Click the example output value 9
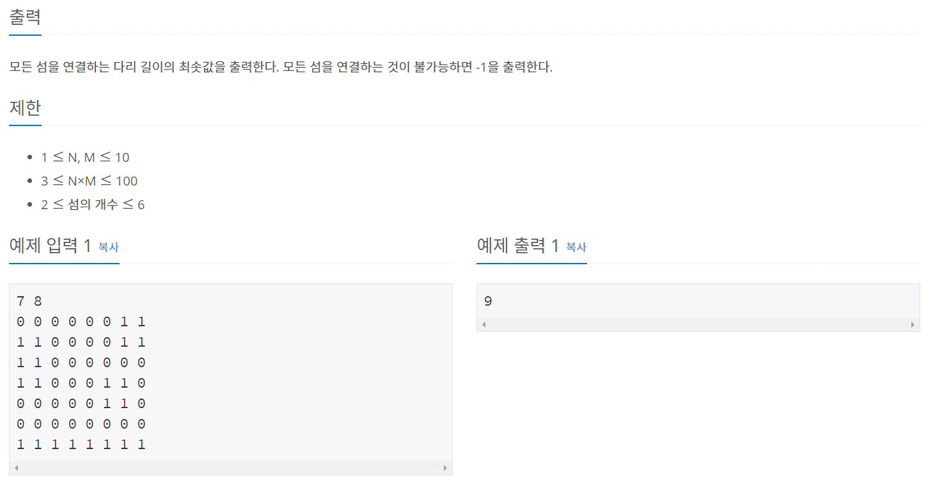 point(488,301)
